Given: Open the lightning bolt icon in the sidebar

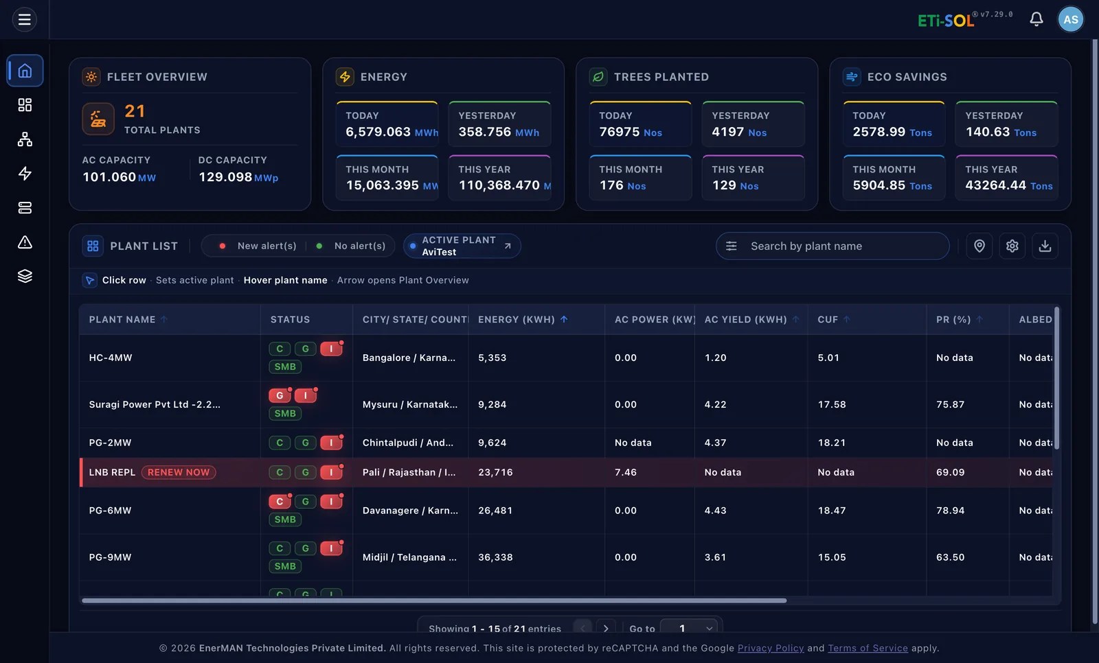Looking at the screenshot, I should 25,174.
